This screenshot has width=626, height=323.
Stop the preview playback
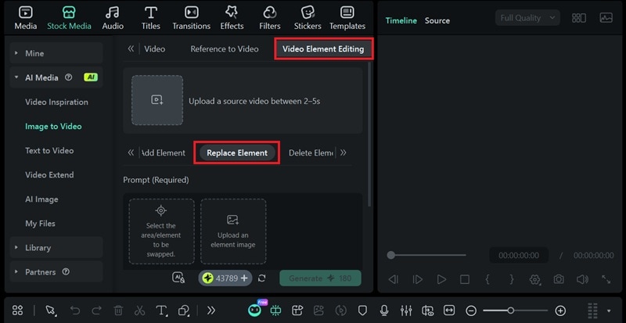(x=465, y=279)
